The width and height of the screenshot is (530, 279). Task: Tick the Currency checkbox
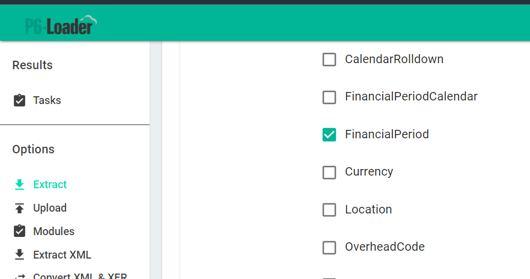(329, 172)
